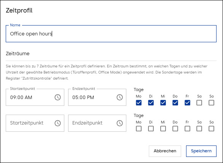Viewport: 223px width, 163px height.
Task: Open clock picker for first Endzeitpunkt
Action: point(119,97)
